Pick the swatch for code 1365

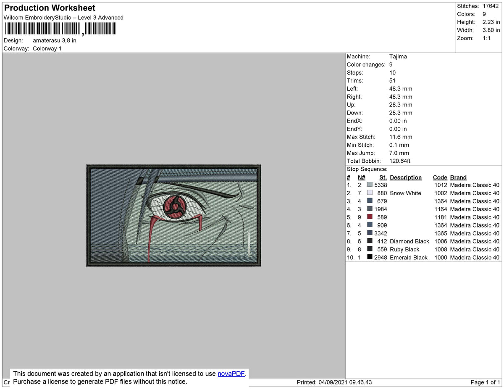pyautogui.click(x=370, y=233)
